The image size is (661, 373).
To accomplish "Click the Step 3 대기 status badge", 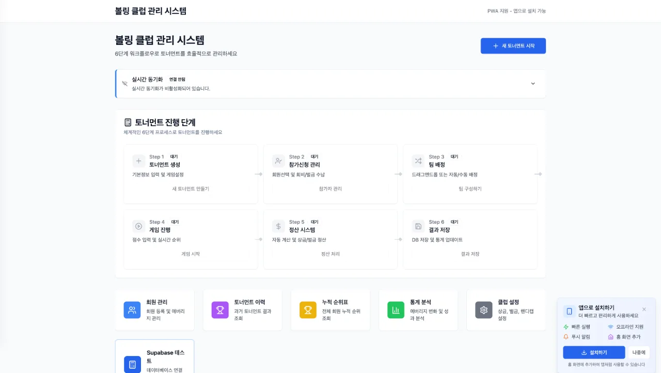I will click(x=454, y=157).
